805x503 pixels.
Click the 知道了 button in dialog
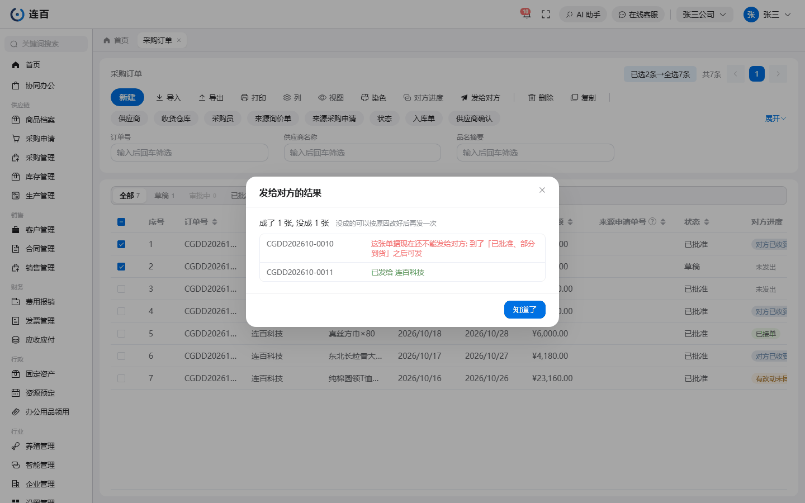(524, 310)
